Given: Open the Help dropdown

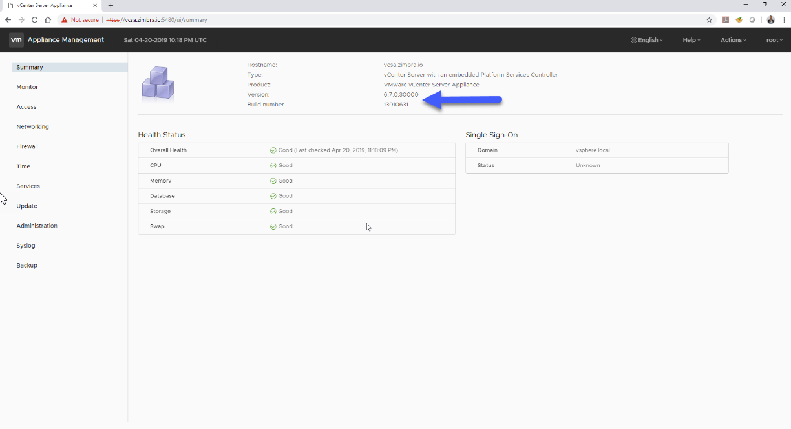Looking at the screenshot, I should tap(691, 40).
